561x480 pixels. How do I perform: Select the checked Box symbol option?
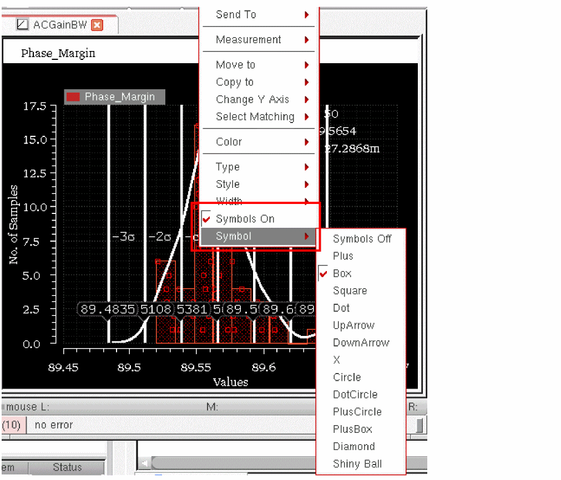tap(342, 273)
